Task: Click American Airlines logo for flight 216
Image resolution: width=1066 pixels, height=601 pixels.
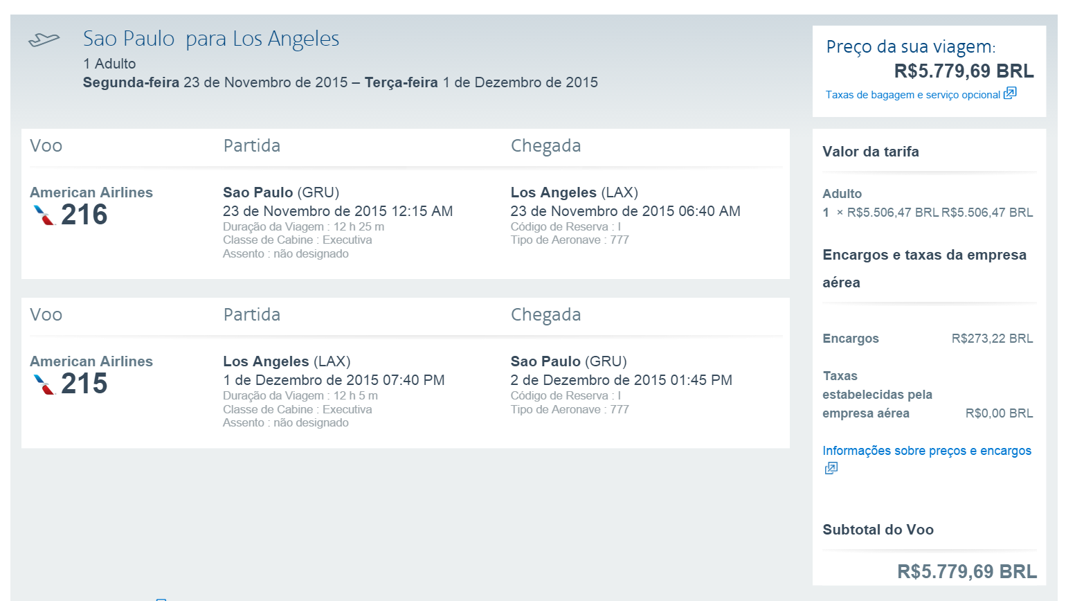Action: coord(44,215)
